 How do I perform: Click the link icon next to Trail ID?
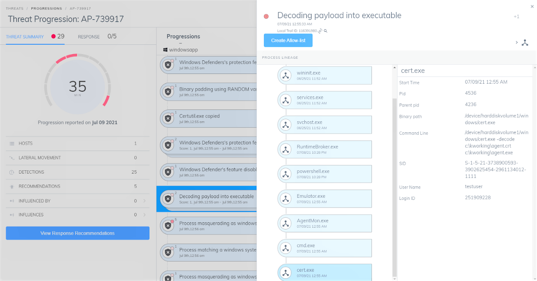(x=320, y=31)
